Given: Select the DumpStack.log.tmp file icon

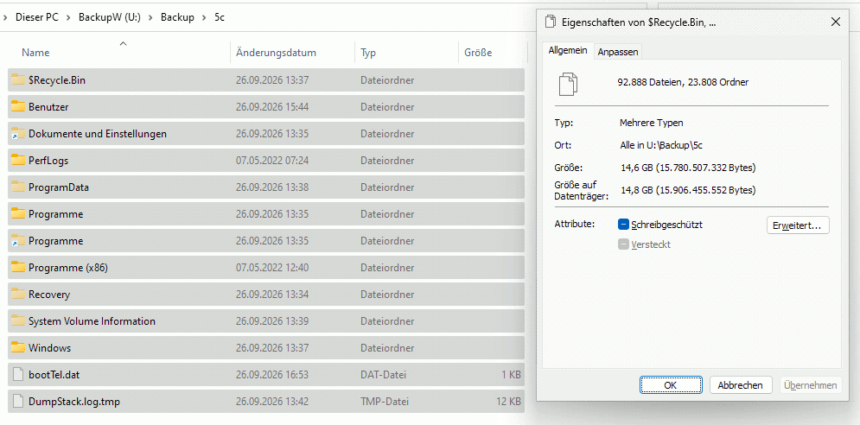Looking at the screenshot, I should tap(19, 402).
